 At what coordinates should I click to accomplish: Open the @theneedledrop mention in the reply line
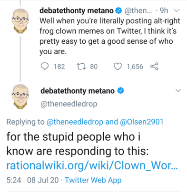click(75, 122)
